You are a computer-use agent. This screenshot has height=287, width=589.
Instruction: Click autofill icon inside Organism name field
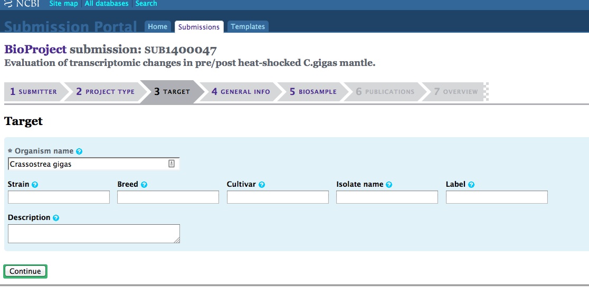coord(172,164)
